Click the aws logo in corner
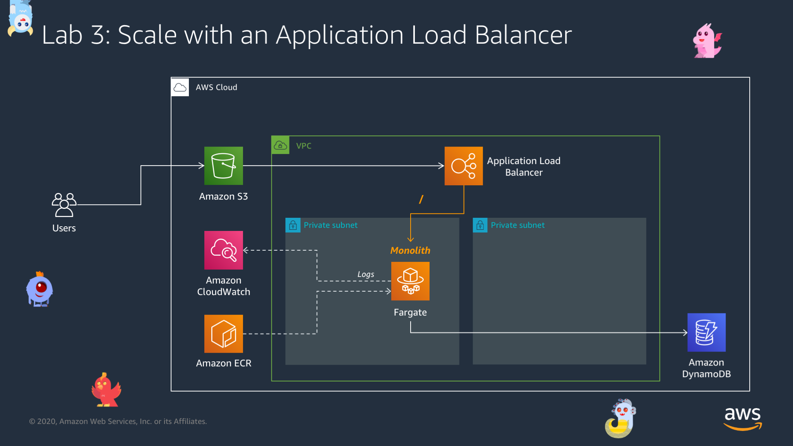Image resolution: width=793 pixels, height=446 pixels. (743, 419)
